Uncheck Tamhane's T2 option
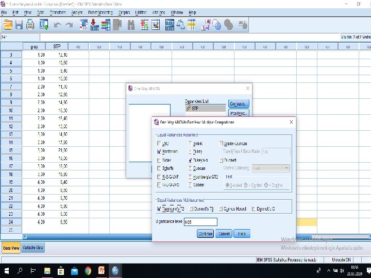This screenshot has width=371, height=278. [x=159, y=209]
